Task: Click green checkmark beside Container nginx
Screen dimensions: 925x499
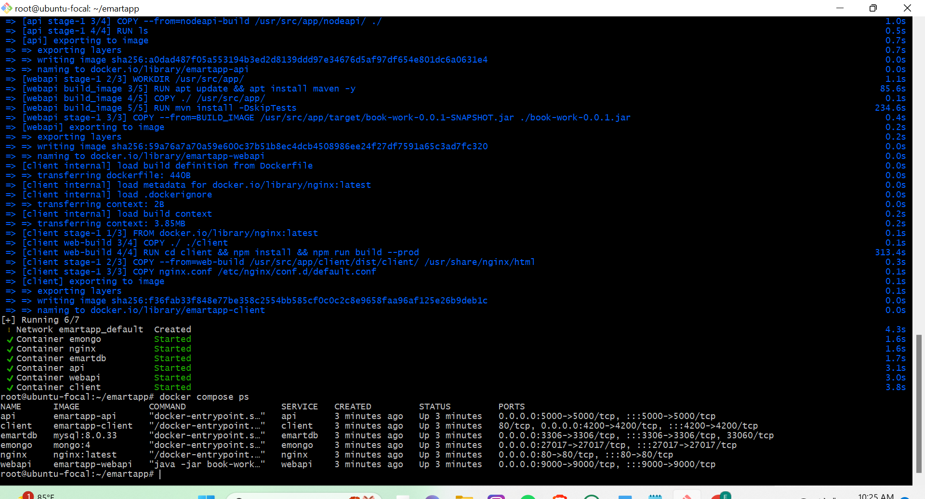Action: point(10,349)
